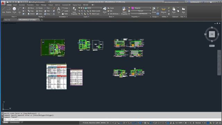The image size is (222, 125).
Task: Click the Erase tool icon
Action: [54, 8]
